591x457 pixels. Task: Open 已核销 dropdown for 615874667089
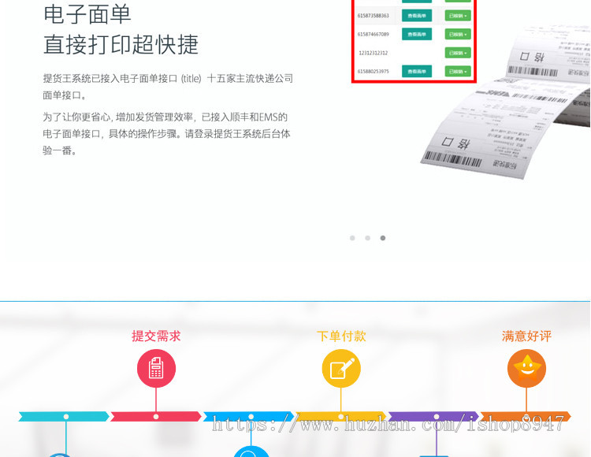click(458, 35)
